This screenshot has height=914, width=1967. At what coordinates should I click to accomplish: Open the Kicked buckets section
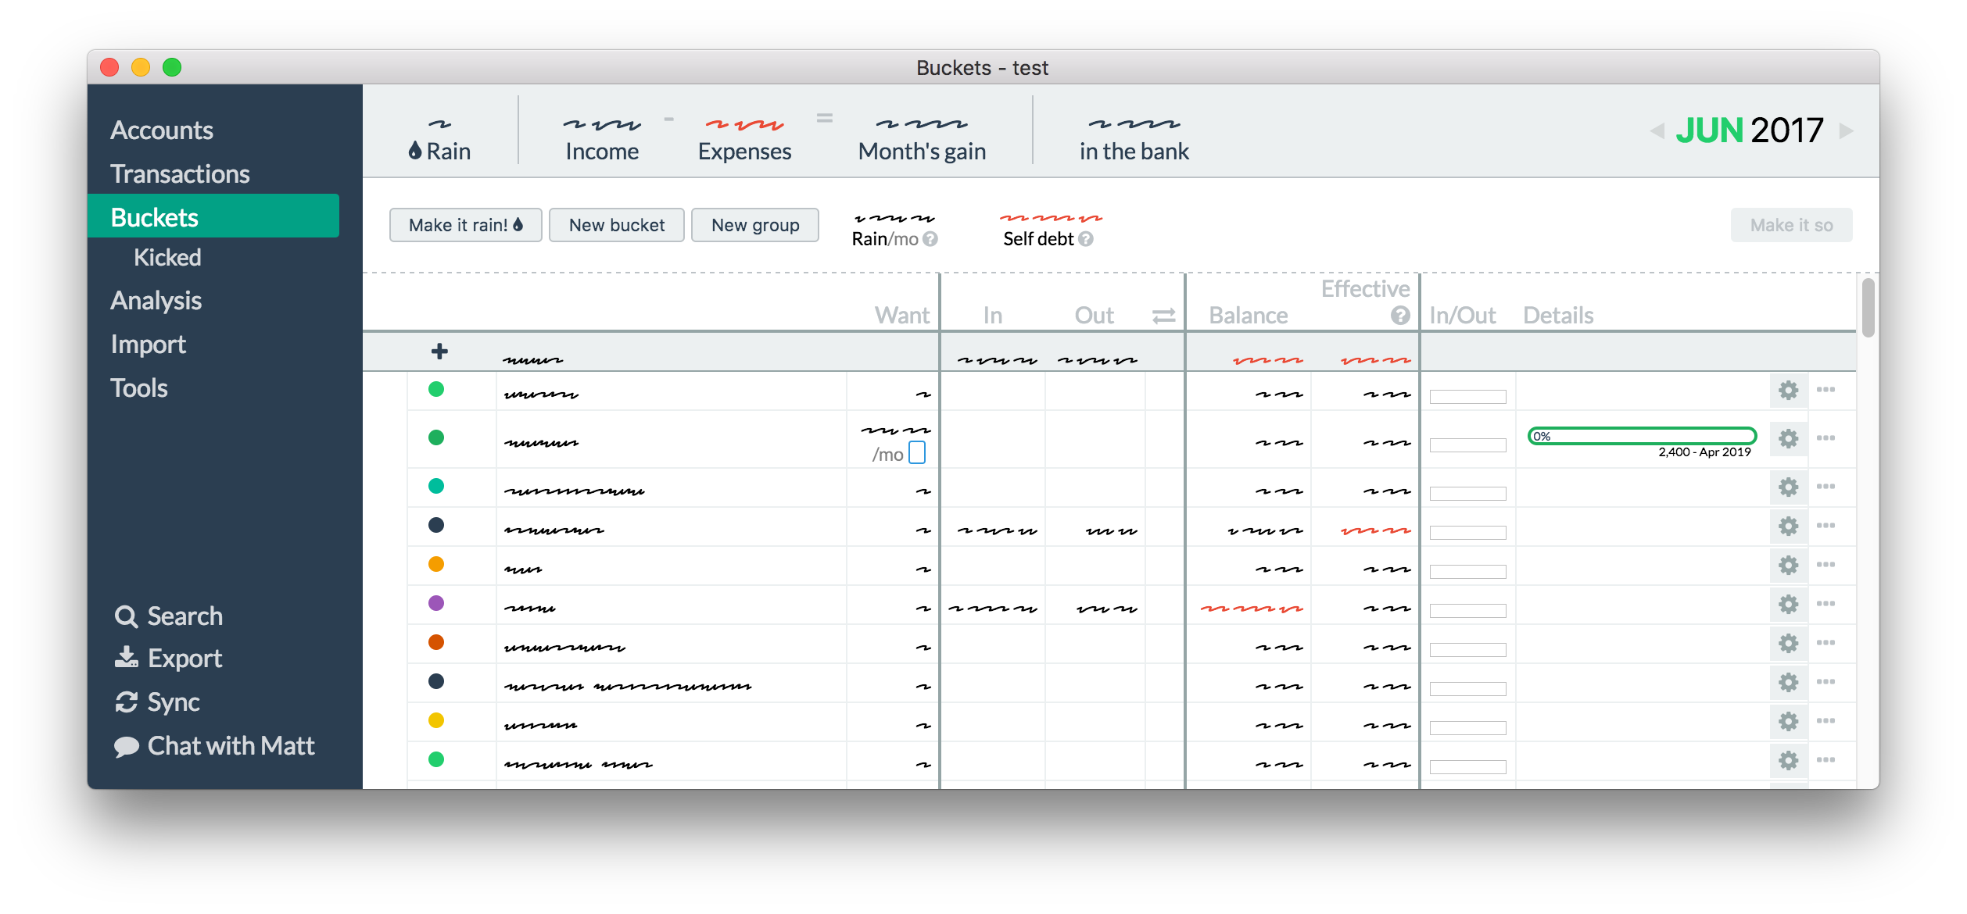(x=167, y=257)
